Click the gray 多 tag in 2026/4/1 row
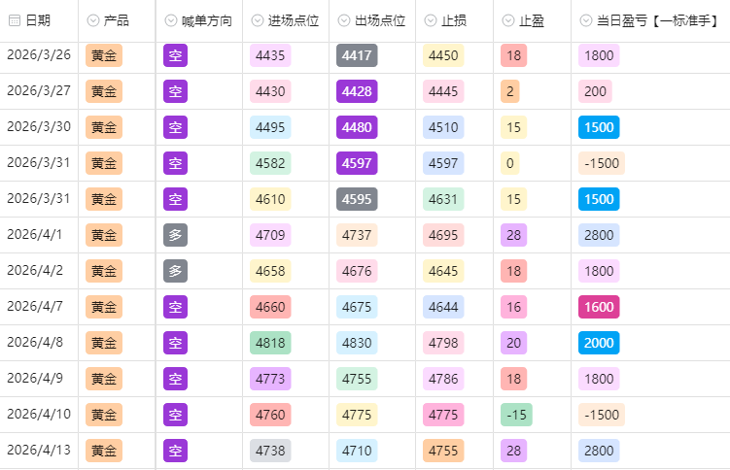730x470 pixels. [x=175, y=235]
